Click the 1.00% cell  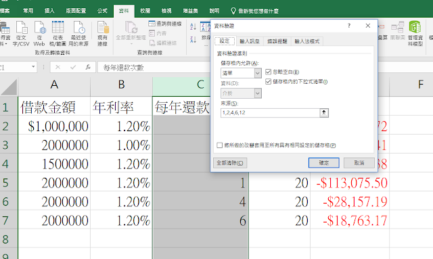point(121,145)
